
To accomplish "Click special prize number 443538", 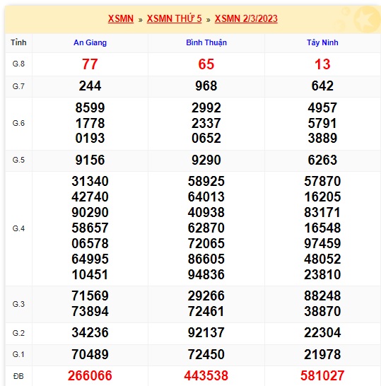I will pos(206,375).
